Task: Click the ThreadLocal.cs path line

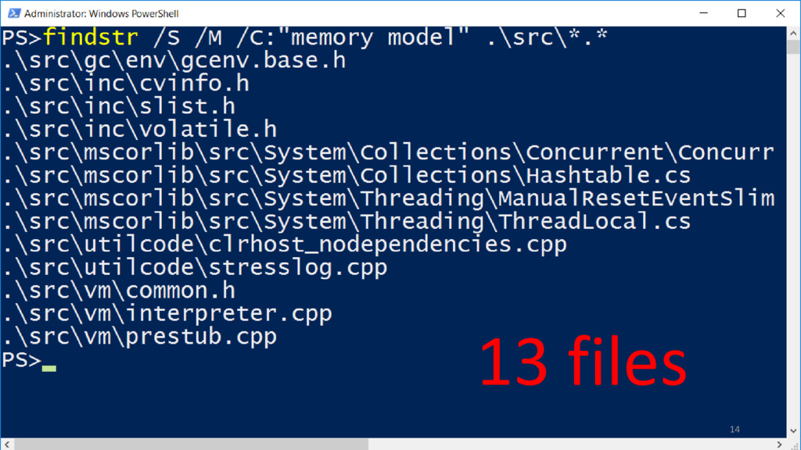Action: click(x=347, y=221)
